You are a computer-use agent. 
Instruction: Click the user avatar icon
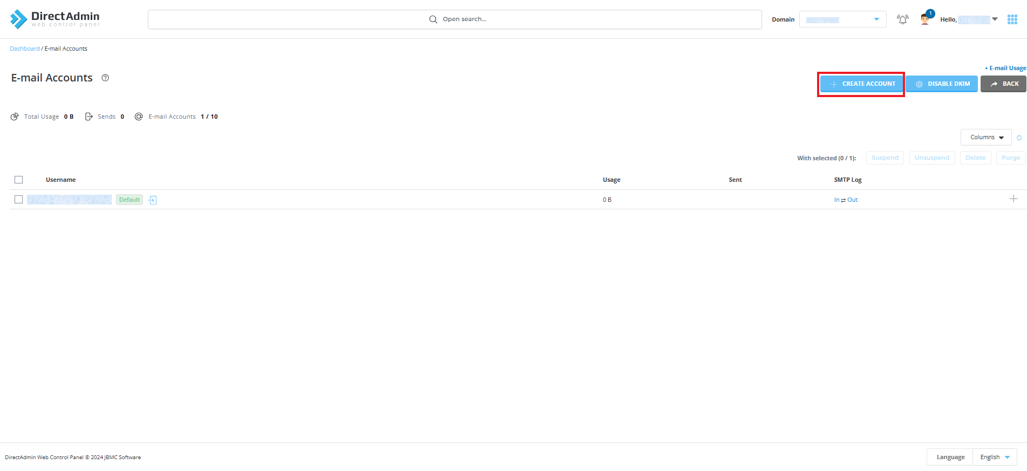tap(925, 20)
